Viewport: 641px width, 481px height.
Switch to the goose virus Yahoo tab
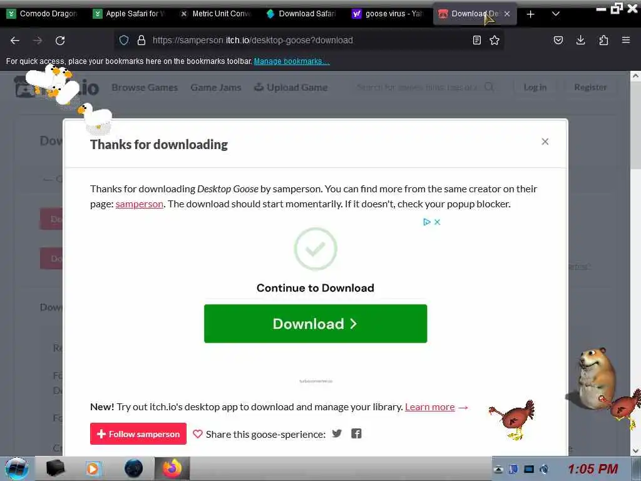pyautogui.click(x=387, y=14)
